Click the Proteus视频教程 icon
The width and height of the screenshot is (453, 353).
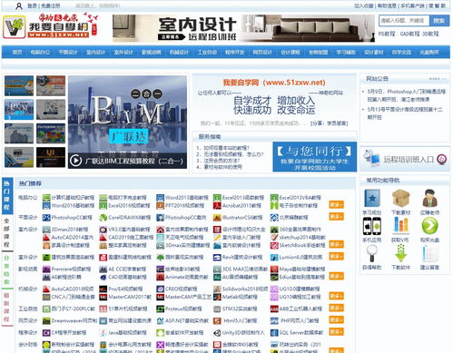[160, 309]
